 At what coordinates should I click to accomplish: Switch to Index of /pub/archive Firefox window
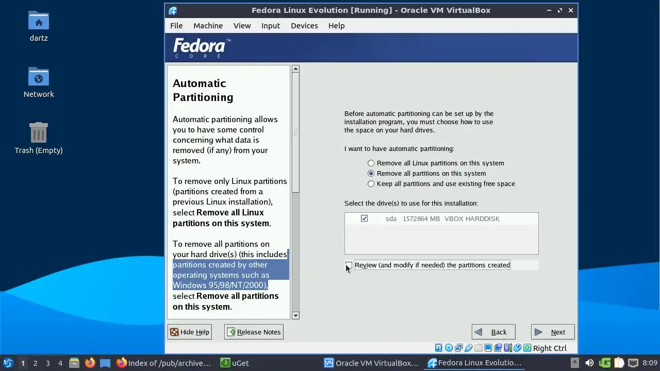(164, 363)
